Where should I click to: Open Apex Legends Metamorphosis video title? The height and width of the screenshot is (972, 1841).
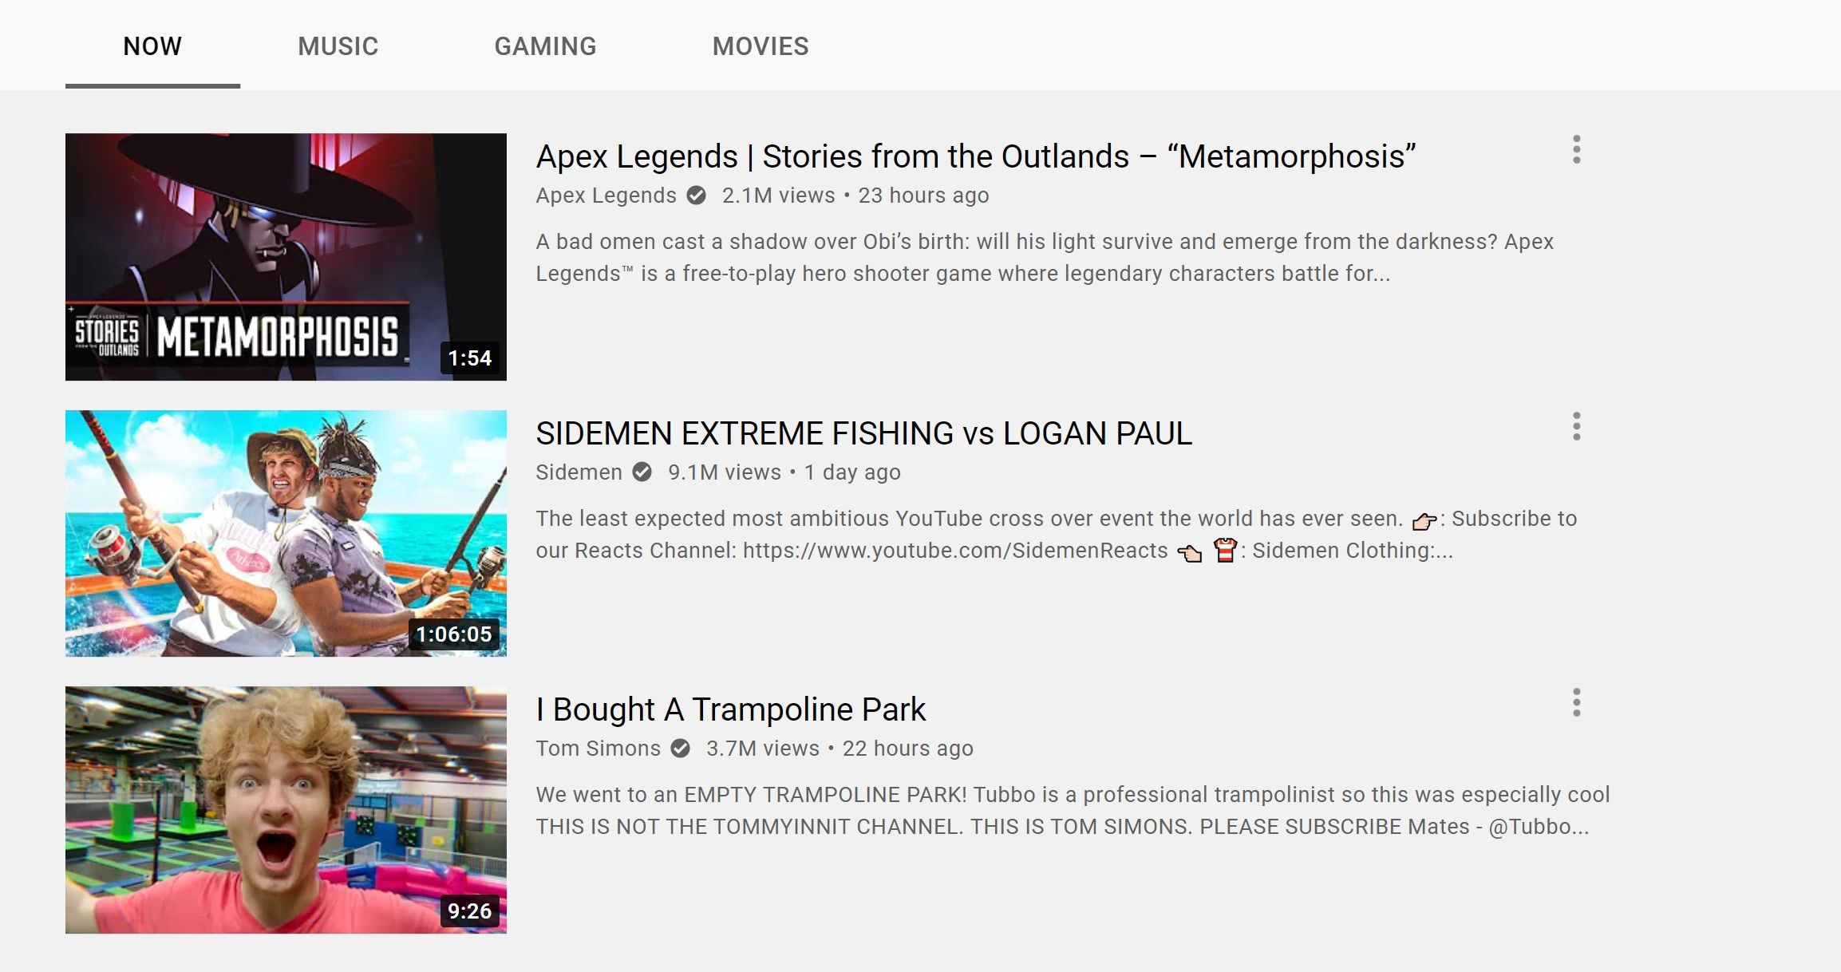tap(976, 156)
